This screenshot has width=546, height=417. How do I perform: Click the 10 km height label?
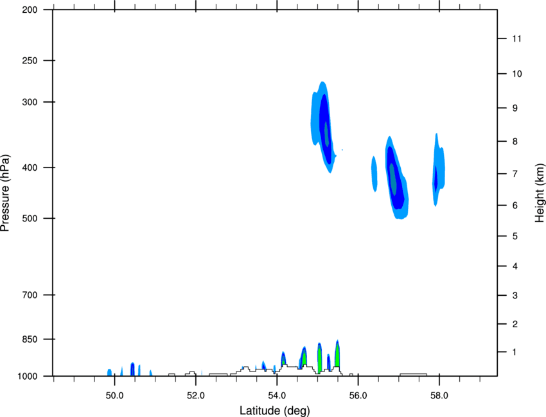click(517, 74)
